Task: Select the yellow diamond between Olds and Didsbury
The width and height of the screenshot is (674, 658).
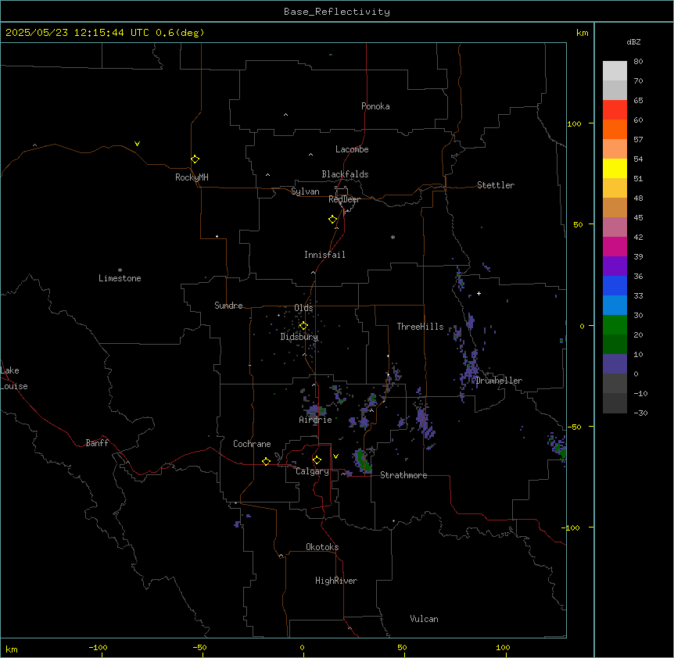Action: (x=303, y=326)
